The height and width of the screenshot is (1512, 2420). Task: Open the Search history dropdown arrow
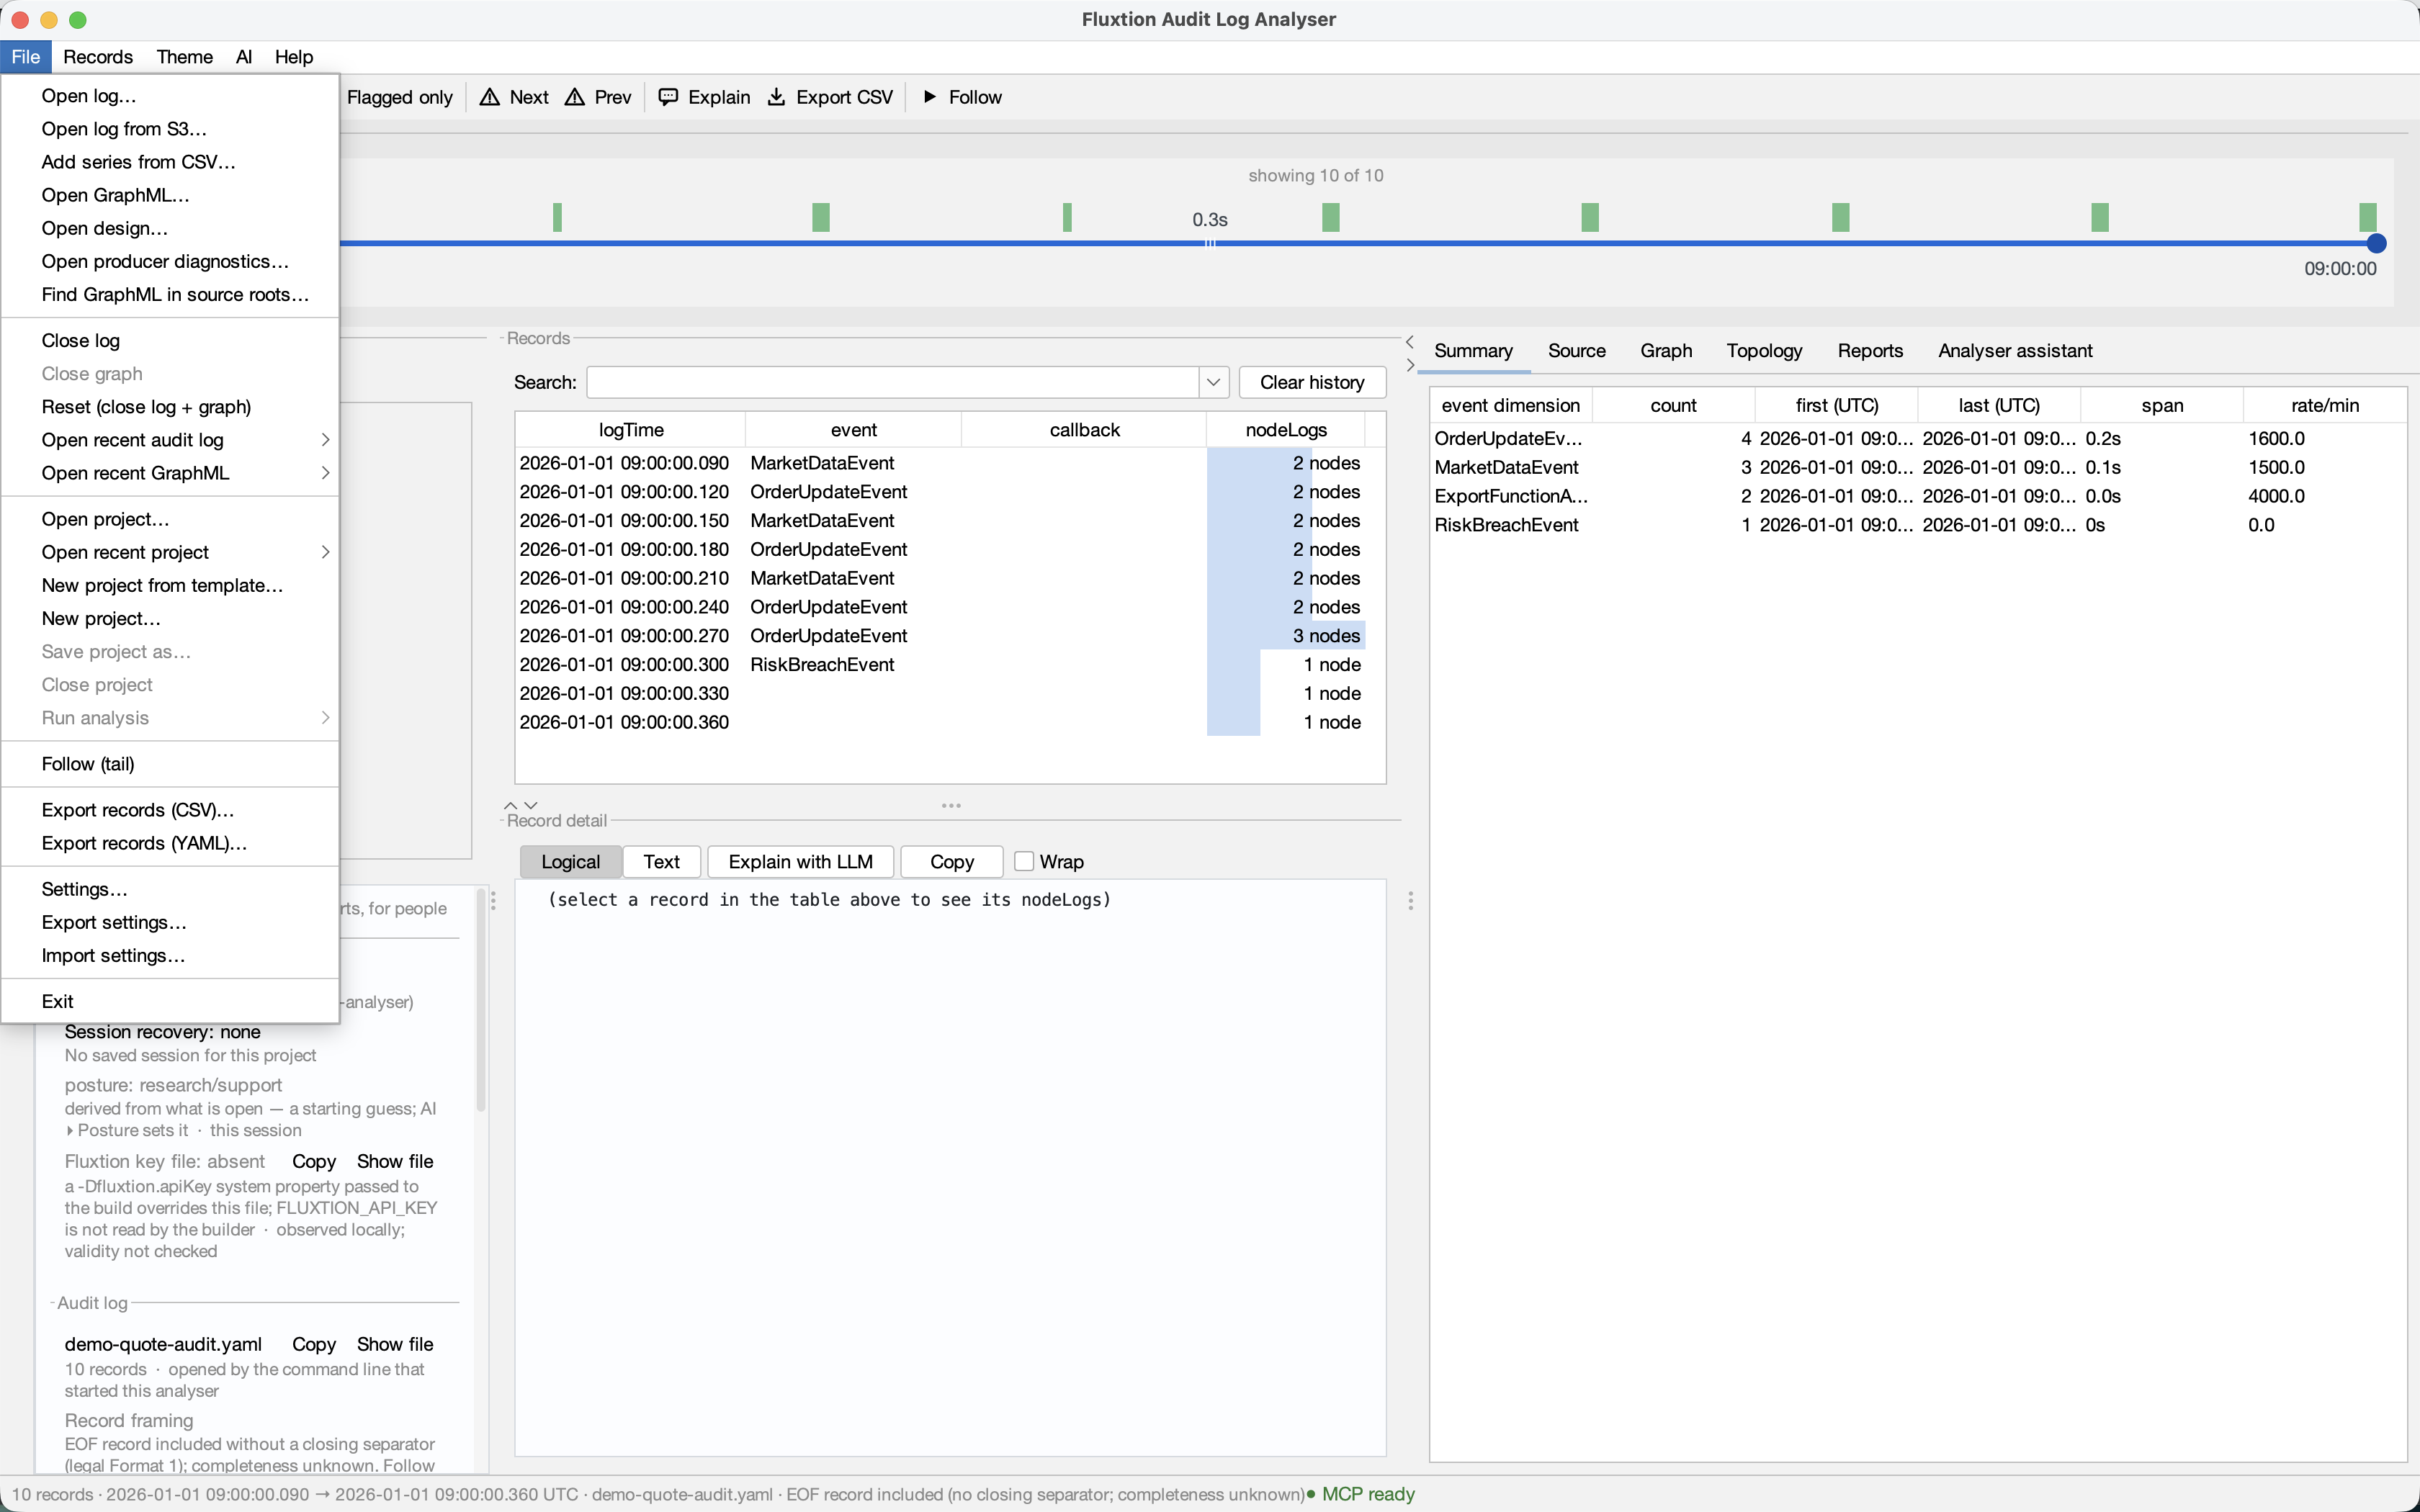[1213, 382]
